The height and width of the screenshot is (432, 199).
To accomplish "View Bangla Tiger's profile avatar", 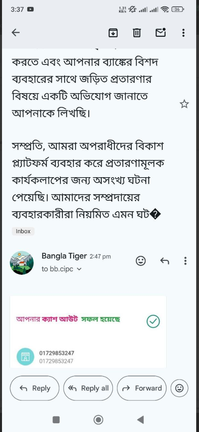I will pyautogui.click(x=22, y=262).
